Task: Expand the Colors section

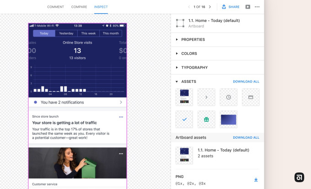Action: 189,54
